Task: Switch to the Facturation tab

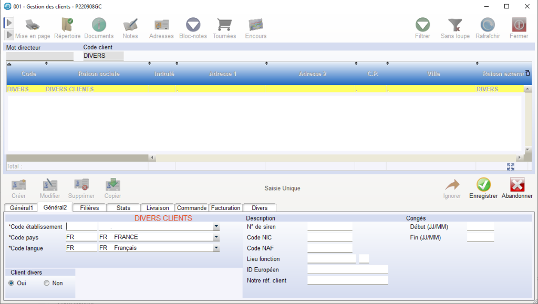Action: pyautogui.click(x=225, y=208)
